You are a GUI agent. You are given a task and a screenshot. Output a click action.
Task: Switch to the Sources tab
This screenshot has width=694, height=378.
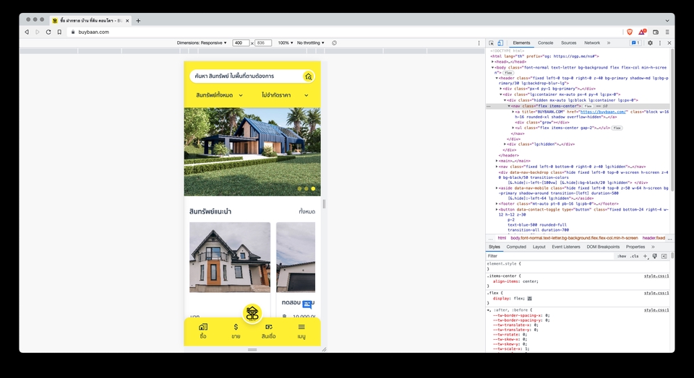569,43
